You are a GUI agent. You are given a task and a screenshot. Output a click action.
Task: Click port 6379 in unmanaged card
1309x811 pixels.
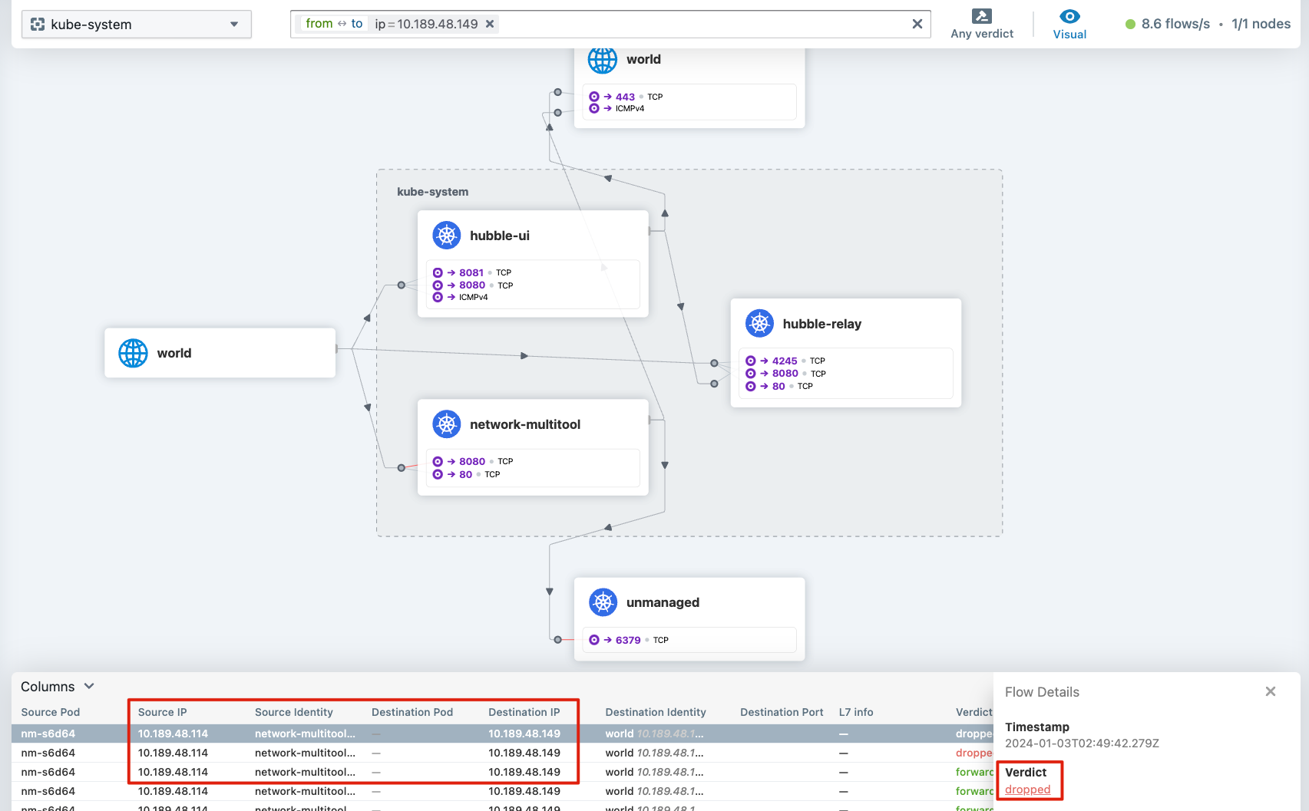[x=628, y=640]
